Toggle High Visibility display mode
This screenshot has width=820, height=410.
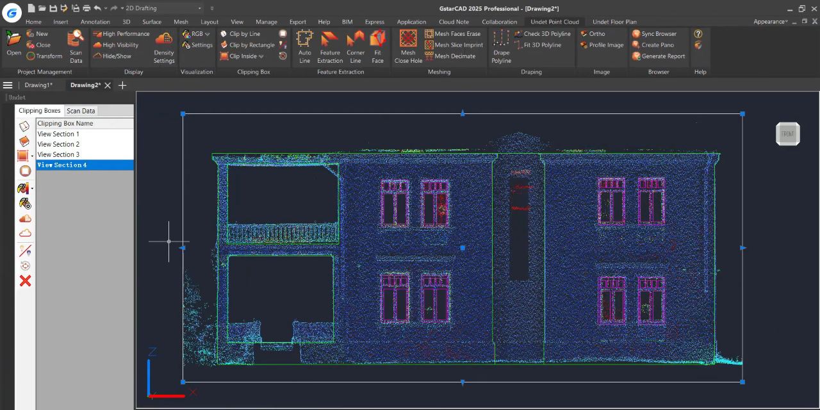pyautogui.click(x=116, y=45)
